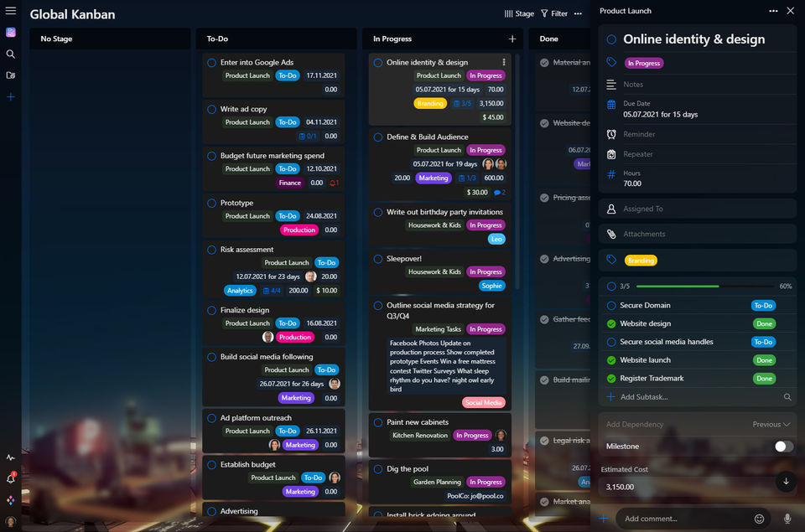Open the user avatar in sidebar
Image resolution: width=805 pixels, height=532 pixels.
coord(10,521)
